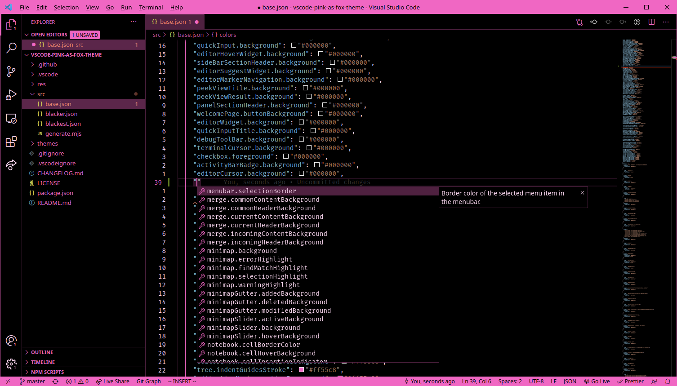
Task: Open errors and warnings in status bar
Action: pyautogui.click(x=77, y=381)
